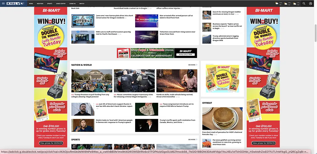
Task: Click the page vertical scrollbar thumb
Action: tap(315, 33)
